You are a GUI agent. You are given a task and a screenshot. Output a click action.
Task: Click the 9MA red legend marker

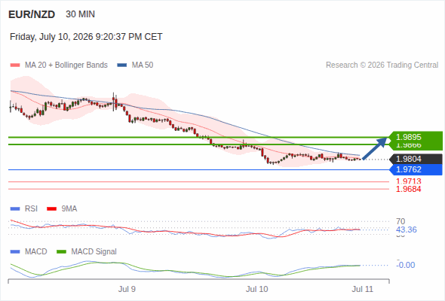point(51,209)
